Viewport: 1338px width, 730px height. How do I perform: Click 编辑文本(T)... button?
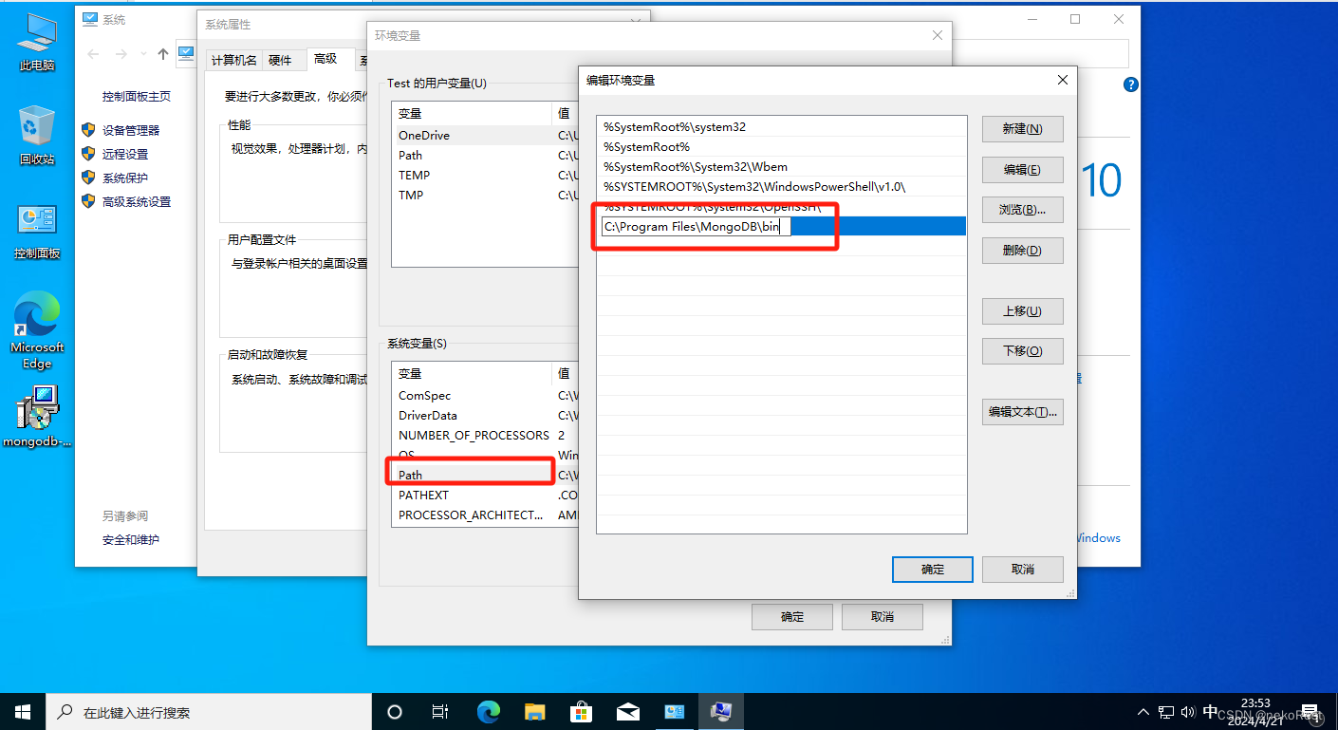(1022, 411)
